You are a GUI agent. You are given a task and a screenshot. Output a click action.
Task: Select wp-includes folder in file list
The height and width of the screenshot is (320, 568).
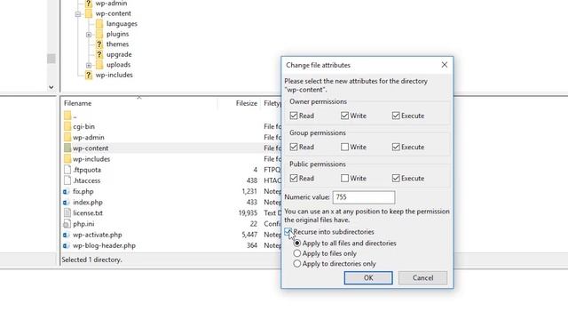171,159
